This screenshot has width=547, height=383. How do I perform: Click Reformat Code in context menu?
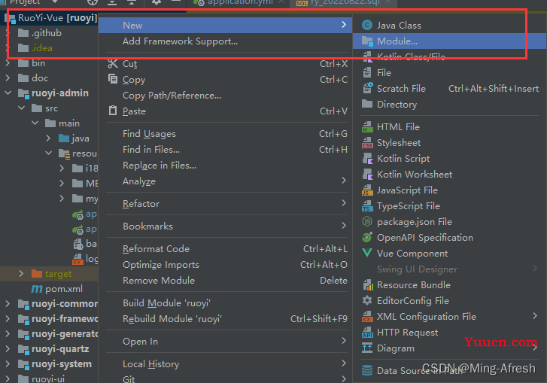coord(156,249)
